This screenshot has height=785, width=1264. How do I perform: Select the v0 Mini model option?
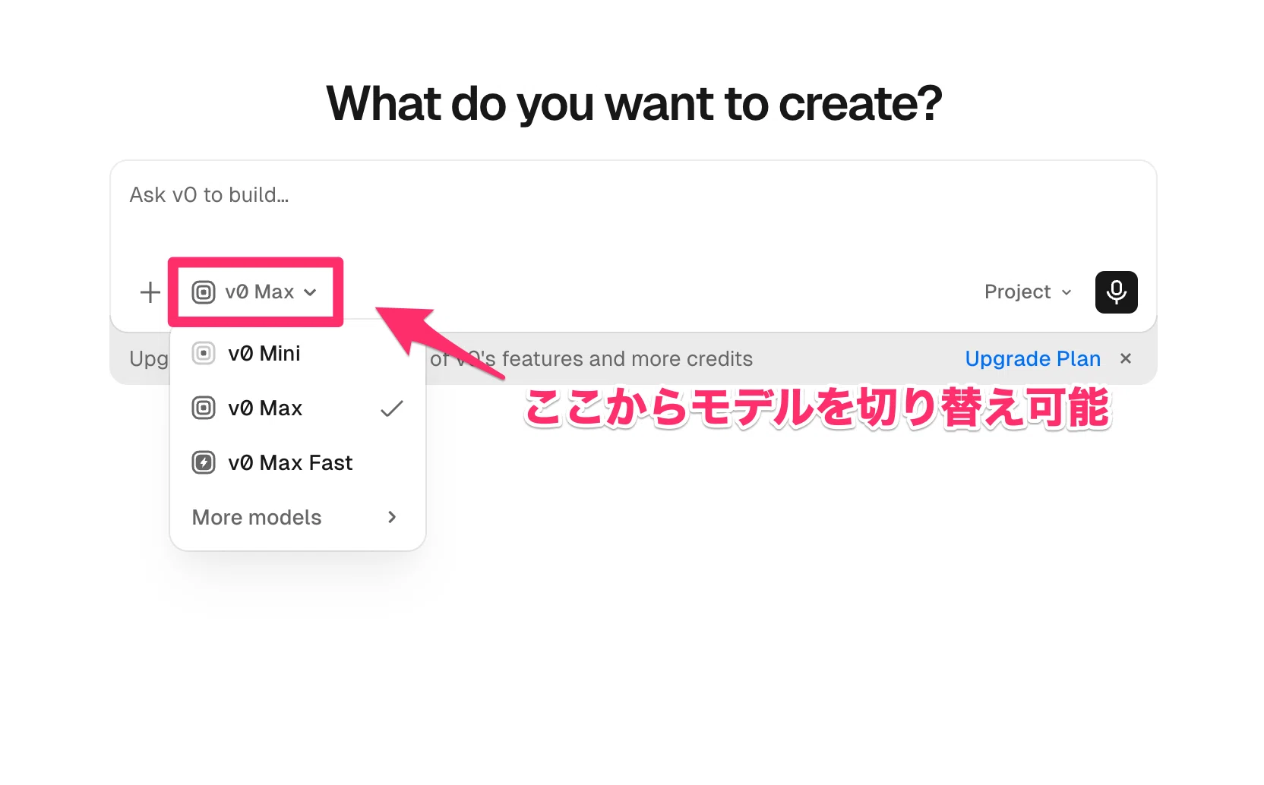(x=297, y=354)
